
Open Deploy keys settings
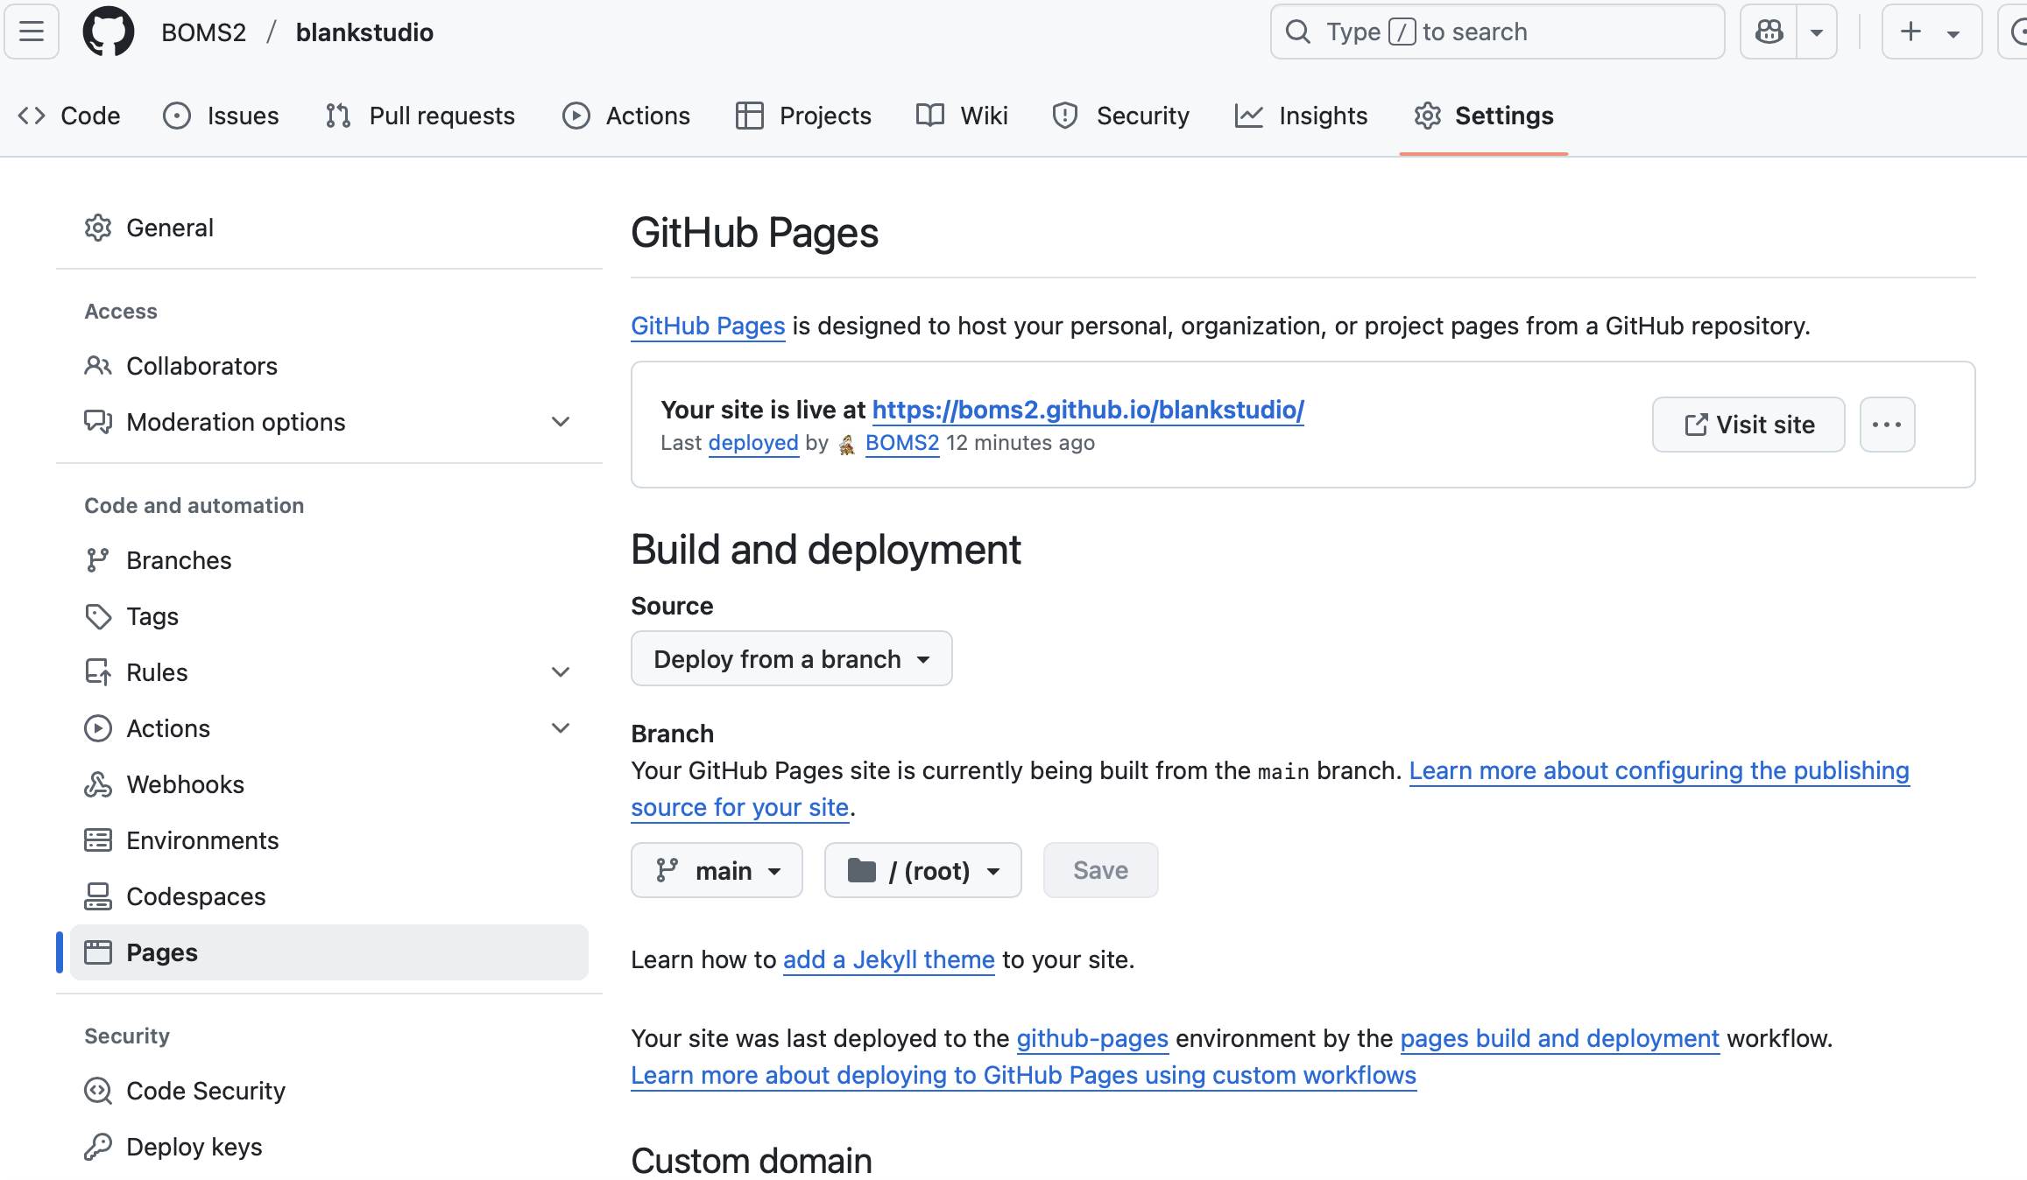[x=329, y=1147]
